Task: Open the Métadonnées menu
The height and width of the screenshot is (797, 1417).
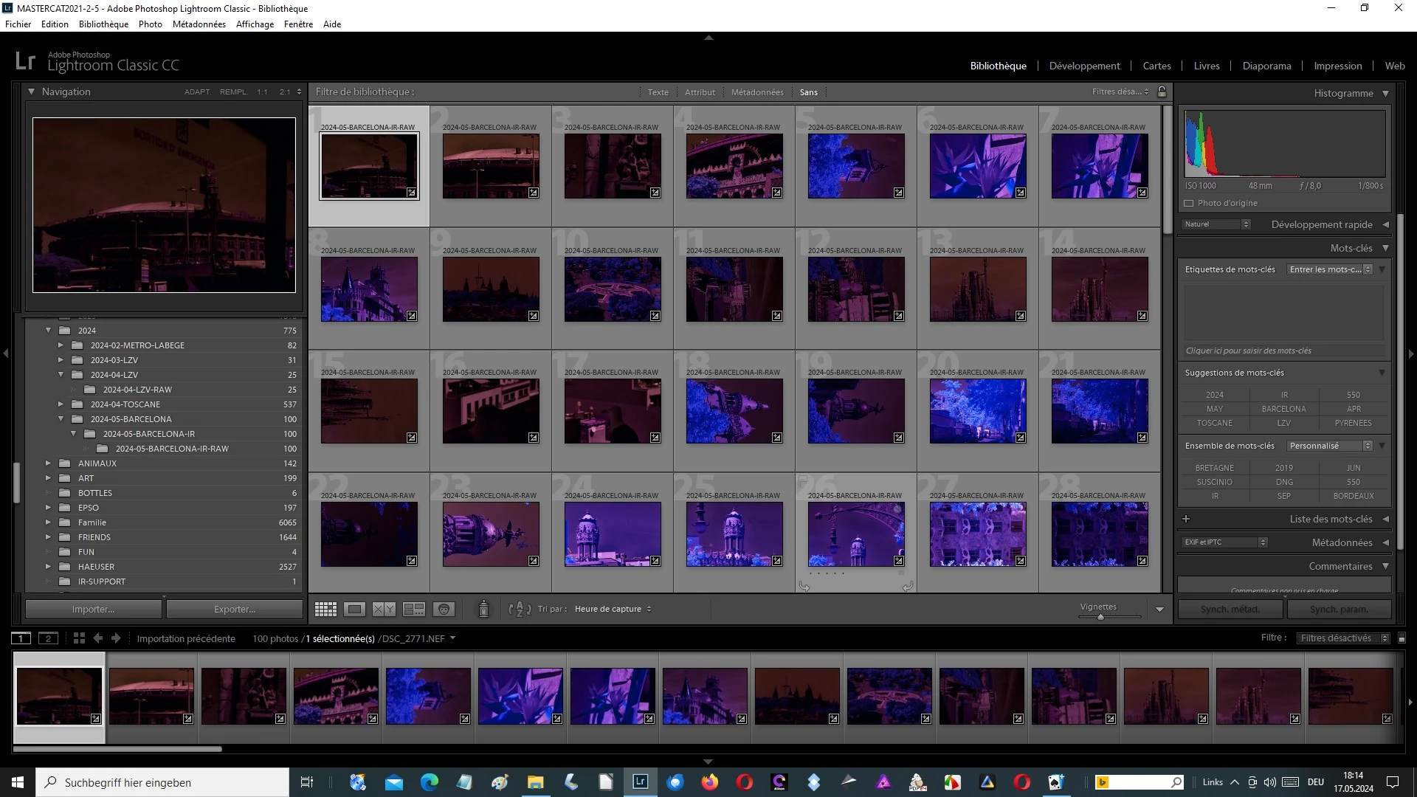Action: pos(199,24)
